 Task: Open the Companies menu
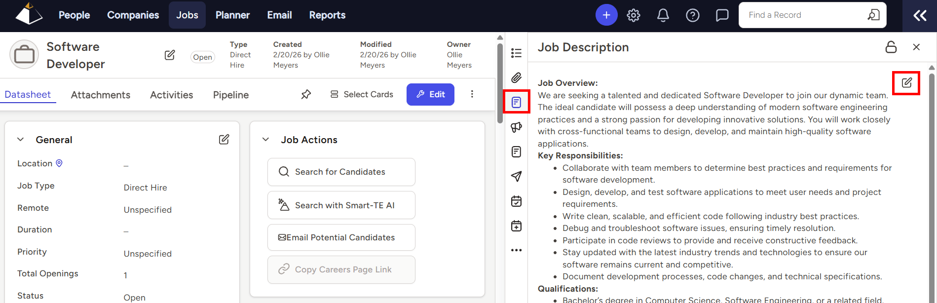(x=133, y=15)
